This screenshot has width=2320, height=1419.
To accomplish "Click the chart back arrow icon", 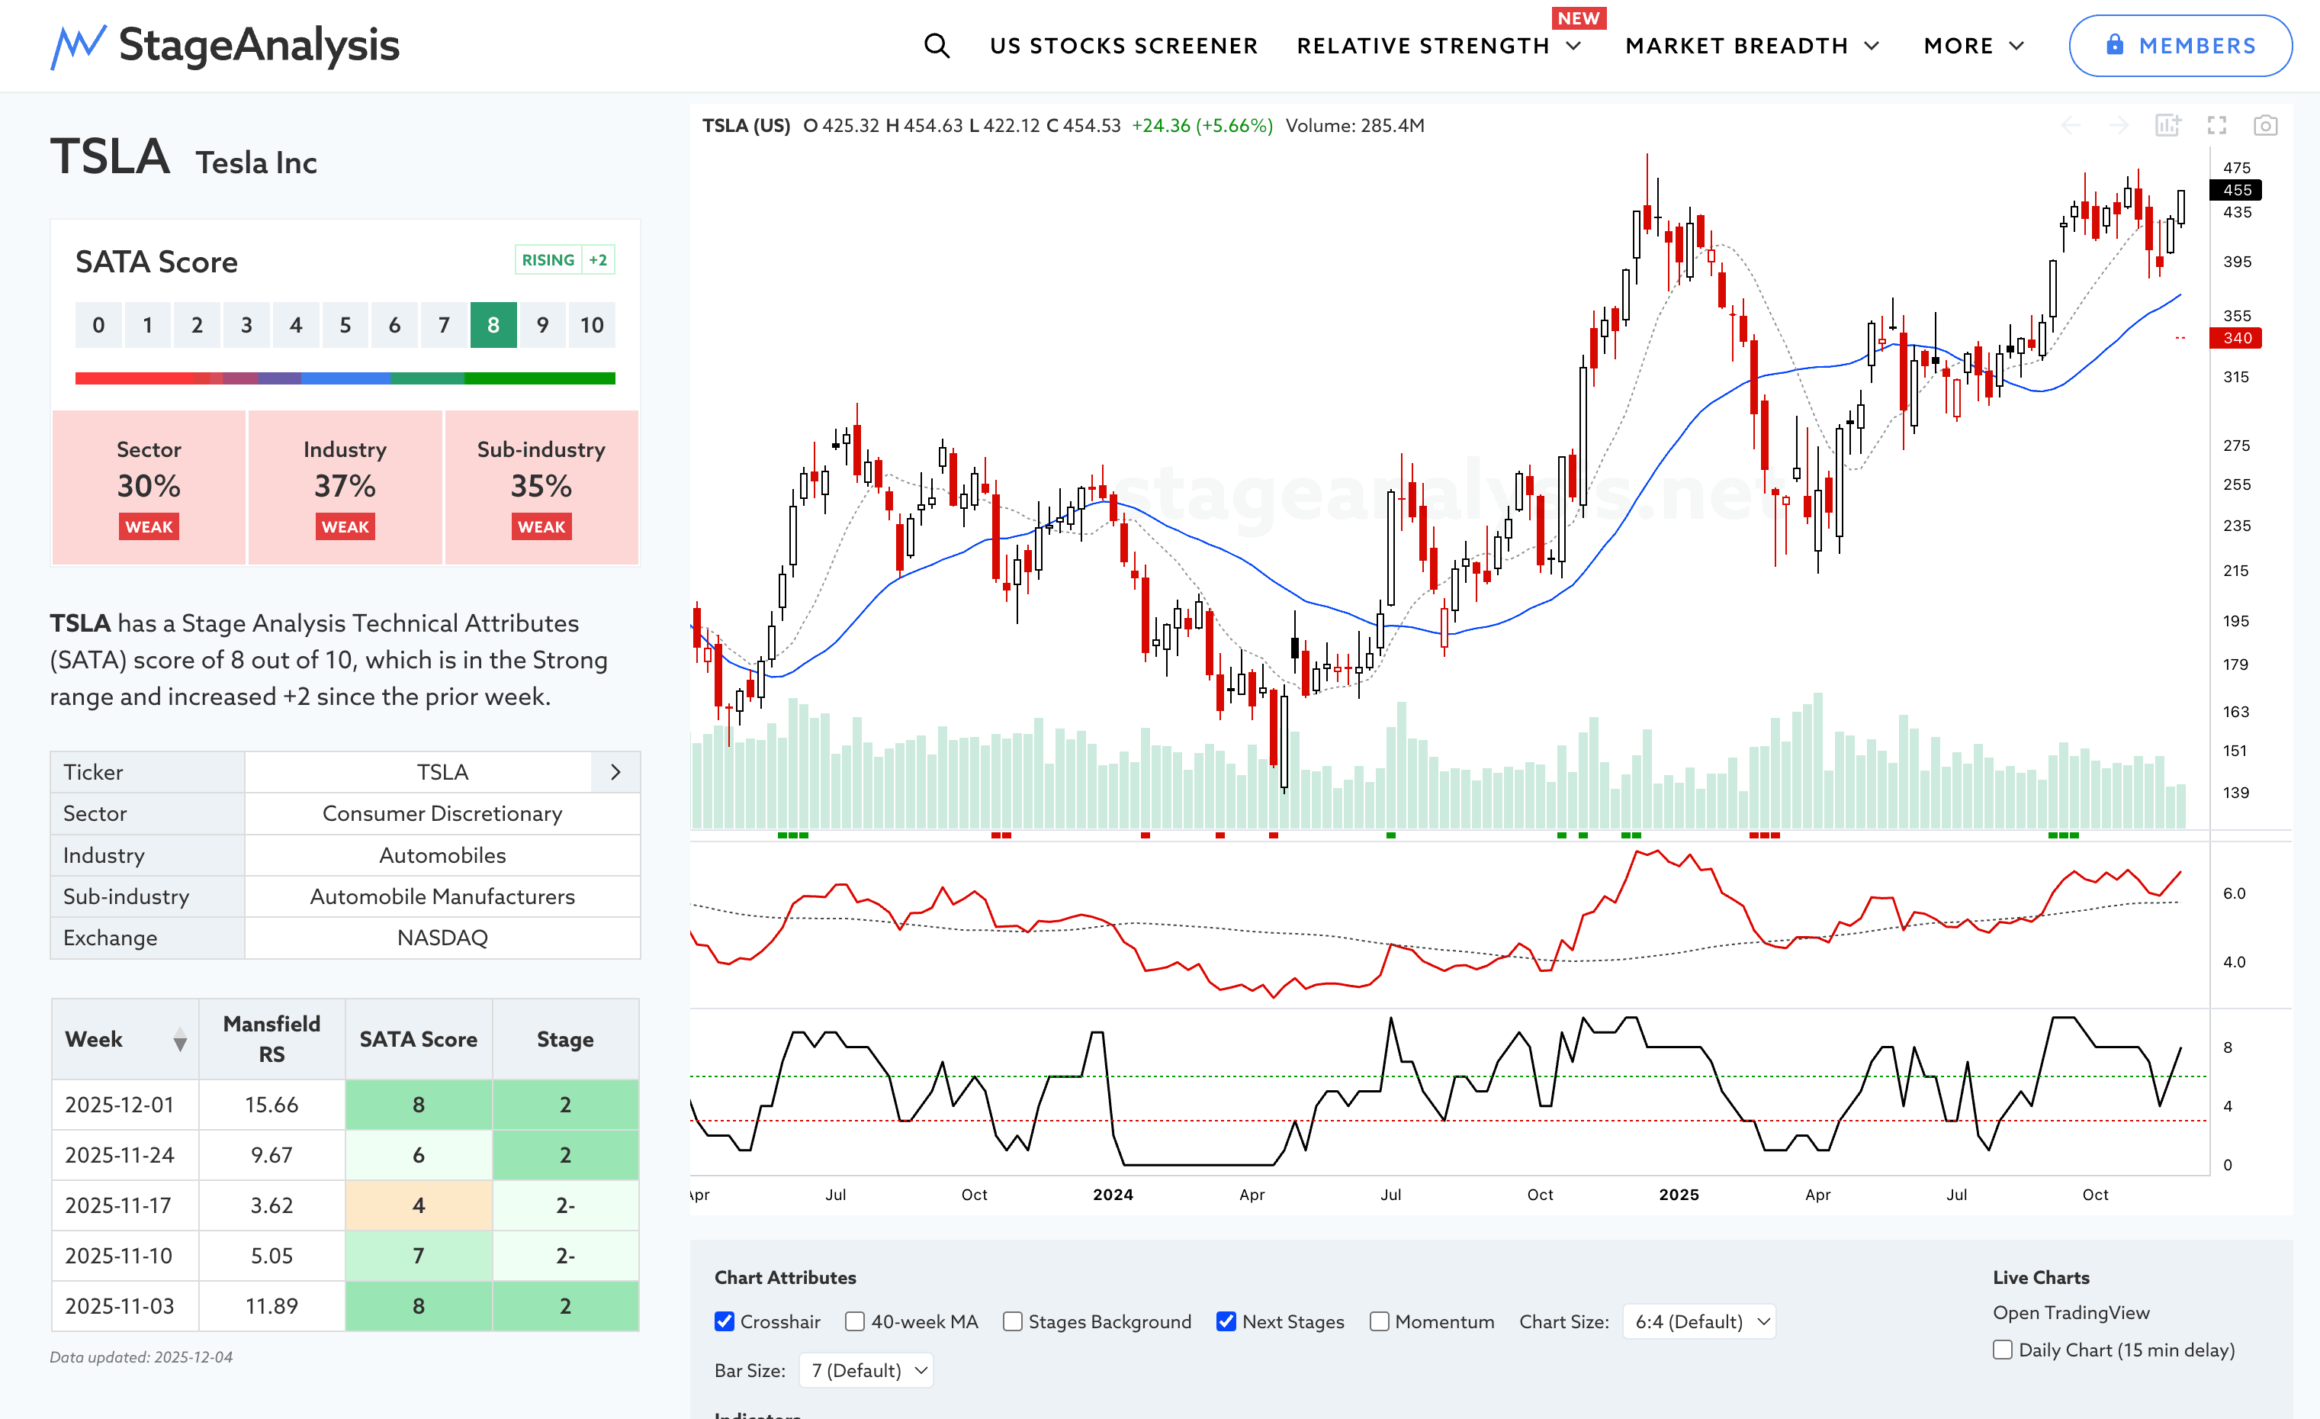I will coord(2071,125).
